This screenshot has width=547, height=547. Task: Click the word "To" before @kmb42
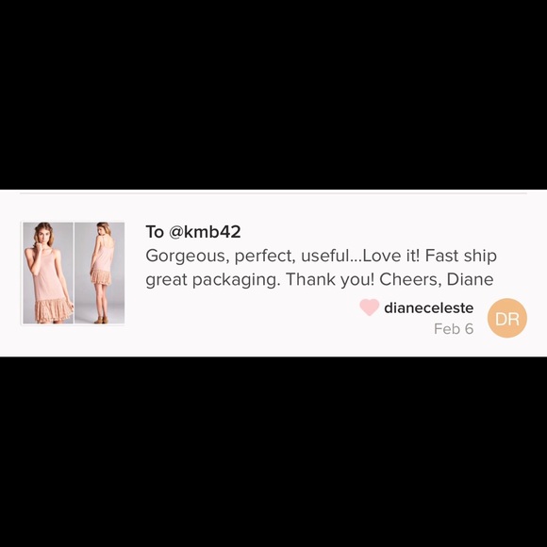point(155,232)
